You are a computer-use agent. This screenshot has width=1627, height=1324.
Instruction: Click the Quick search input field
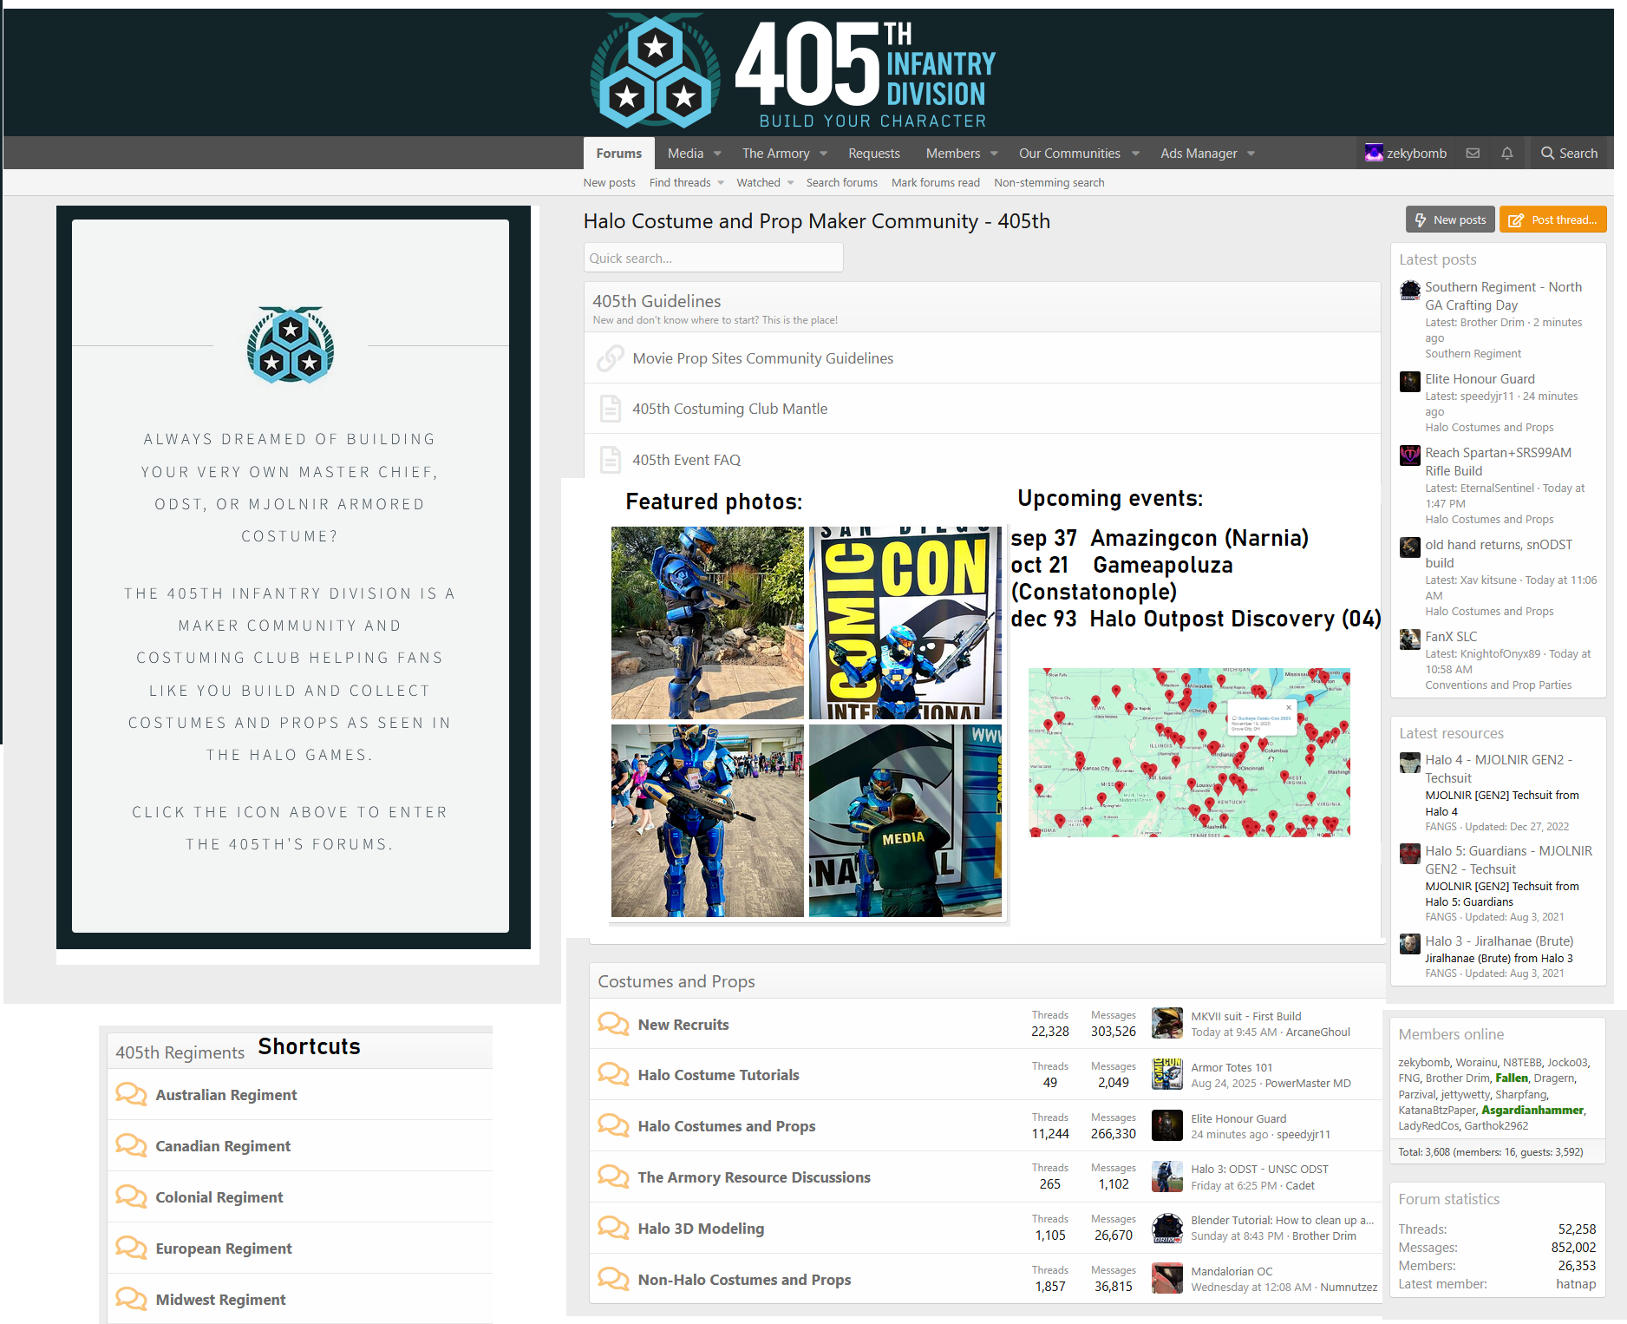point(713,259)
